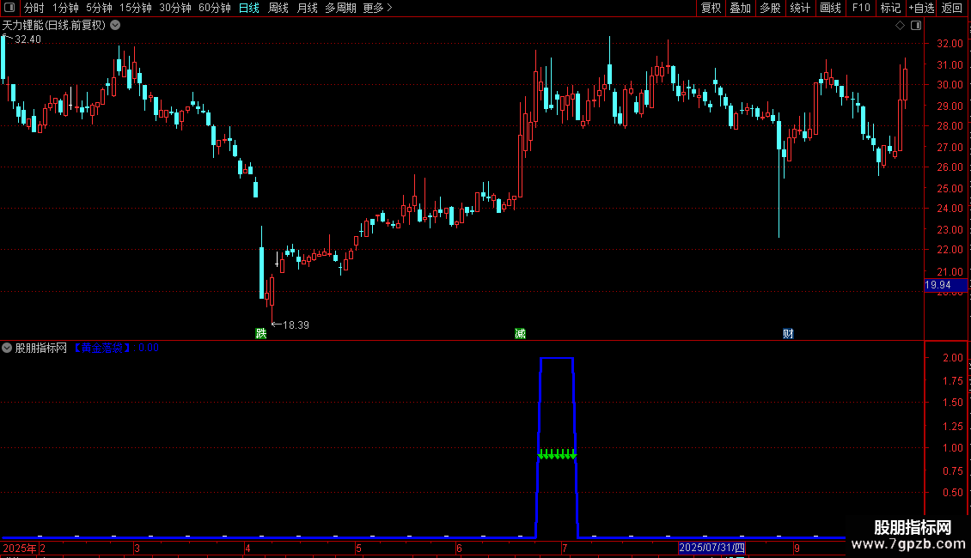Click the 2025年 year label on time axis
Screen dimensions: 971x558
point(20,548)
